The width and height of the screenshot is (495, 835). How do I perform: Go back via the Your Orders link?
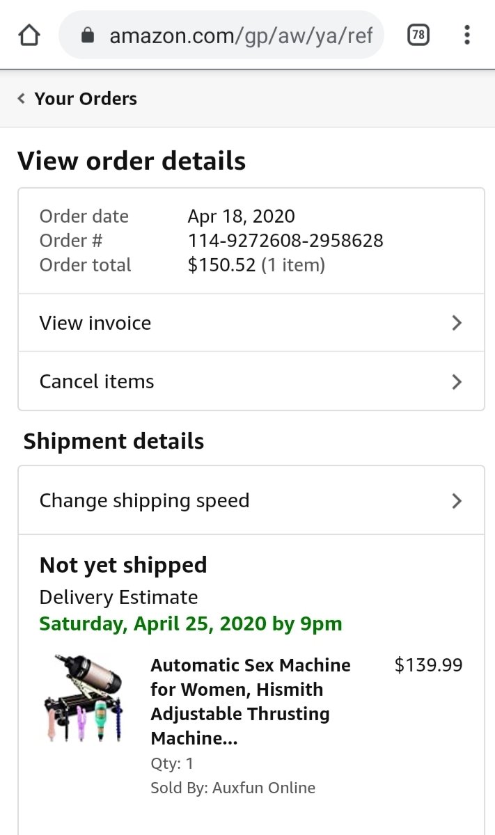[85, 99]
